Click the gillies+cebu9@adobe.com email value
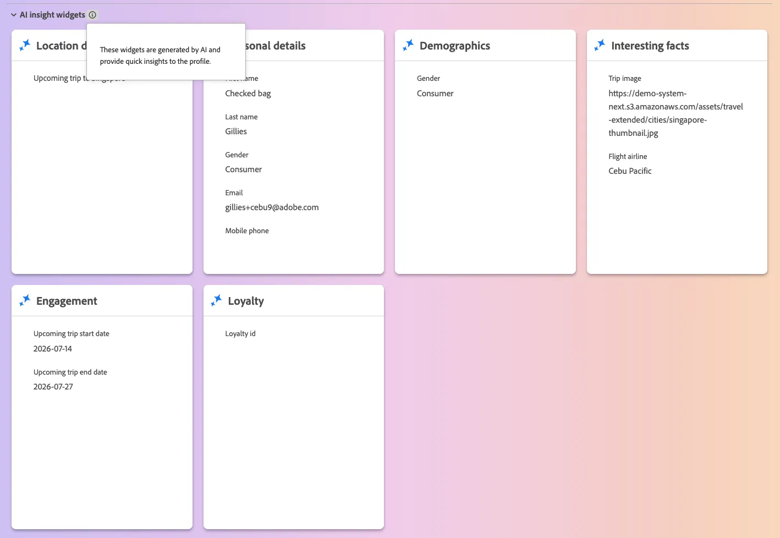The height and width of the screenshot is (538, 780). point(272,207)
